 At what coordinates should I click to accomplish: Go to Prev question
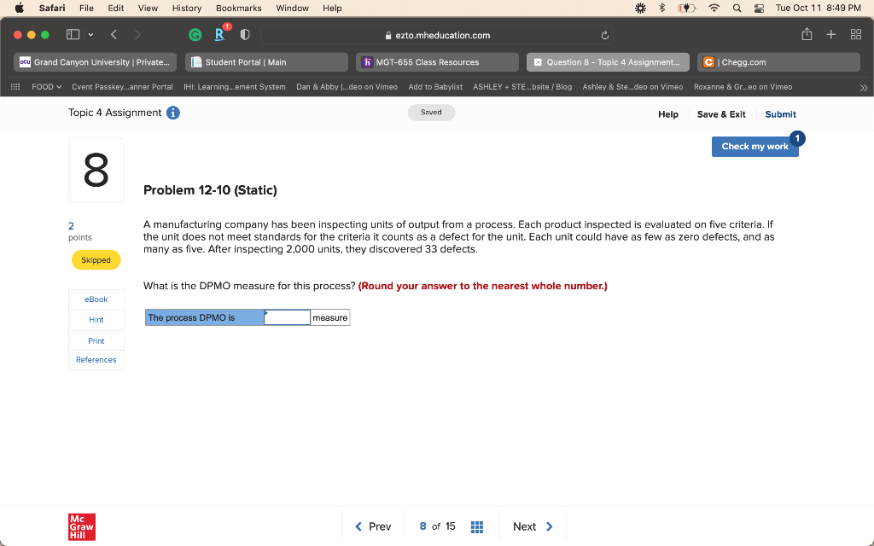[x=373, y=526]
